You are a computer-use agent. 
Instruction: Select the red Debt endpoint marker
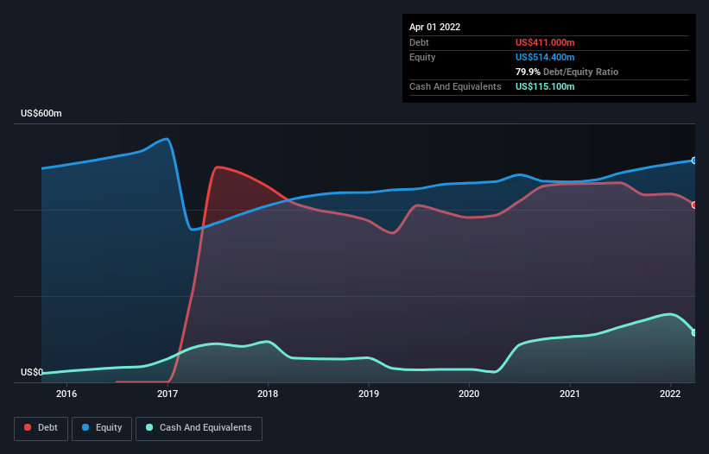[694, 205]
